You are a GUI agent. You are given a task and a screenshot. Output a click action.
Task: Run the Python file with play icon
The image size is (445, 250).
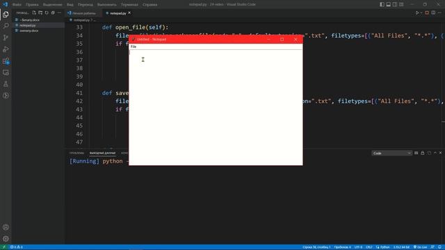(x=417, y=12)
